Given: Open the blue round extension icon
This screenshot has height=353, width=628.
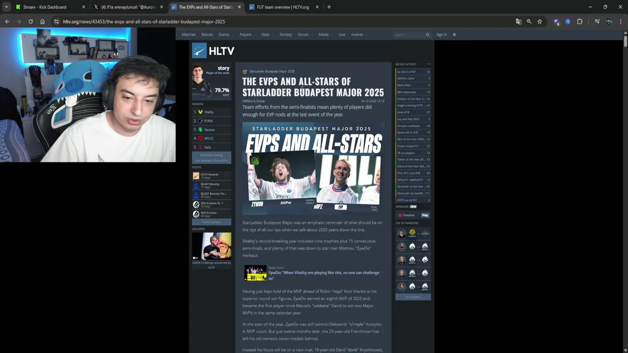Looking at the screenshot, I should pyautogui.click(x=568, y=22).
